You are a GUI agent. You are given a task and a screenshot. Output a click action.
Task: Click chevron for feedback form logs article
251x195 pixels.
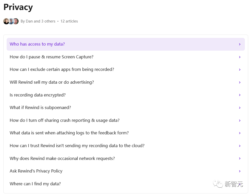(x=240, y=133)
